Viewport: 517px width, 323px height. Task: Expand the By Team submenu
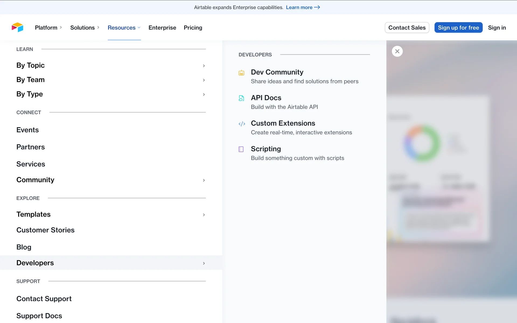(204, 80)
